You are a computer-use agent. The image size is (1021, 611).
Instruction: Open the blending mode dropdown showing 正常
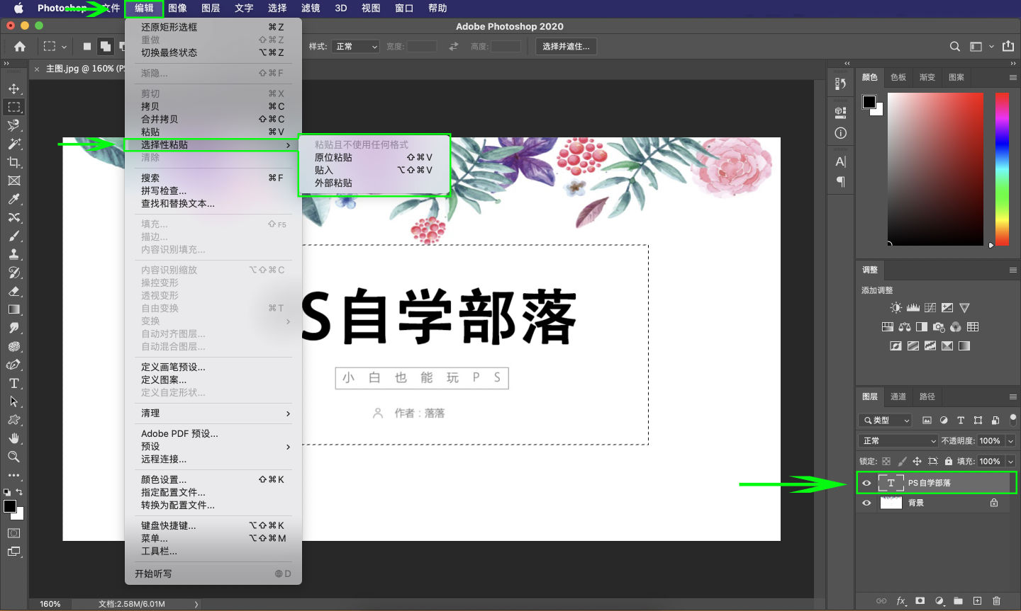[898, 440]
